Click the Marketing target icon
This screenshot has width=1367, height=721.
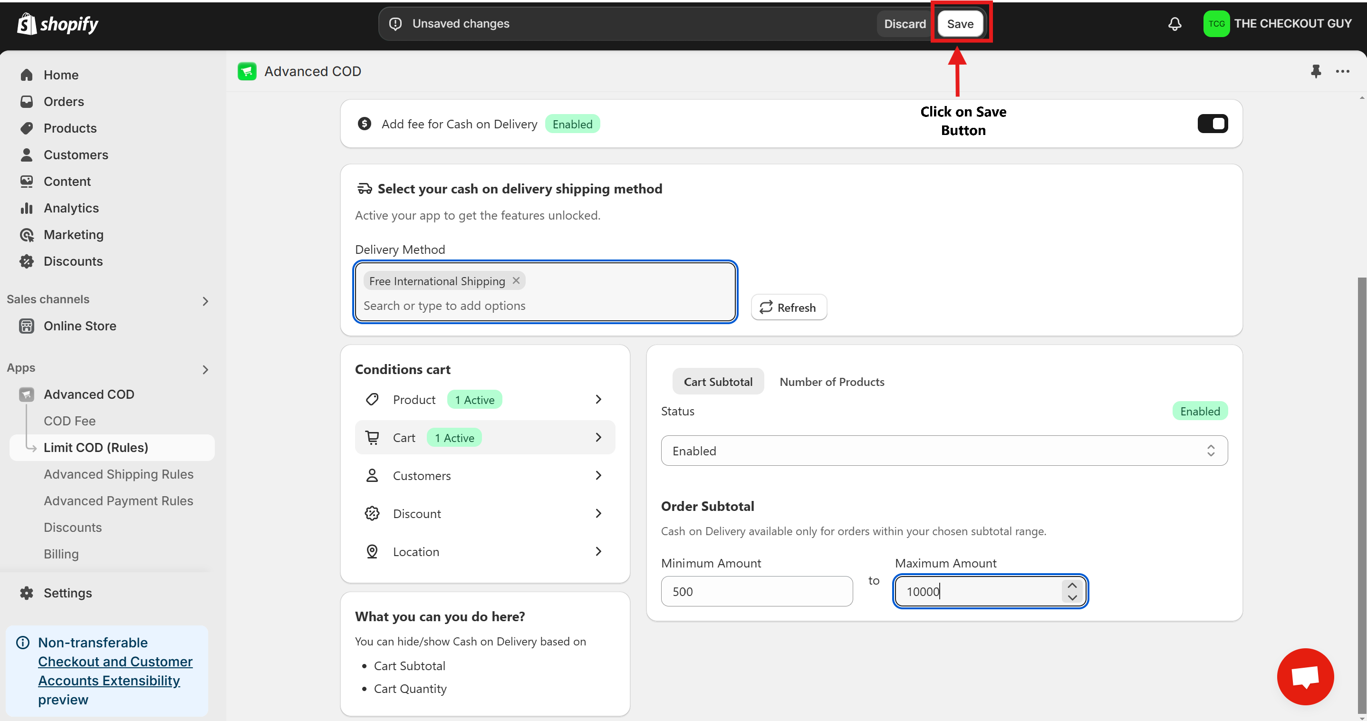point(27,234)
